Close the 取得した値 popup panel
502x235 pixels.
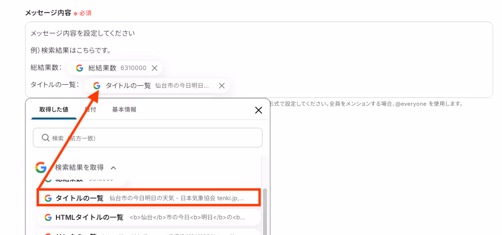tap(259, 110)
